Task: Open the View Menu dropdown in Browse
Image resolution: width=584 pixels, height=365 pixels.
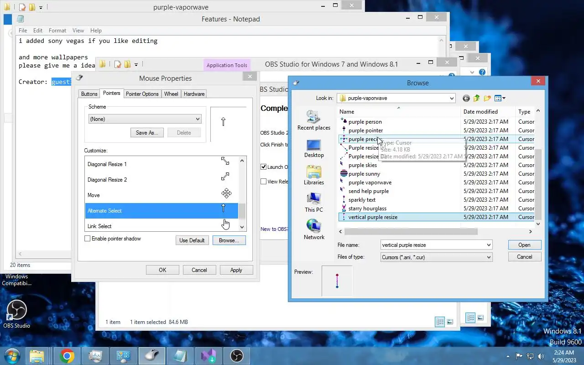Action: point(500,98)
